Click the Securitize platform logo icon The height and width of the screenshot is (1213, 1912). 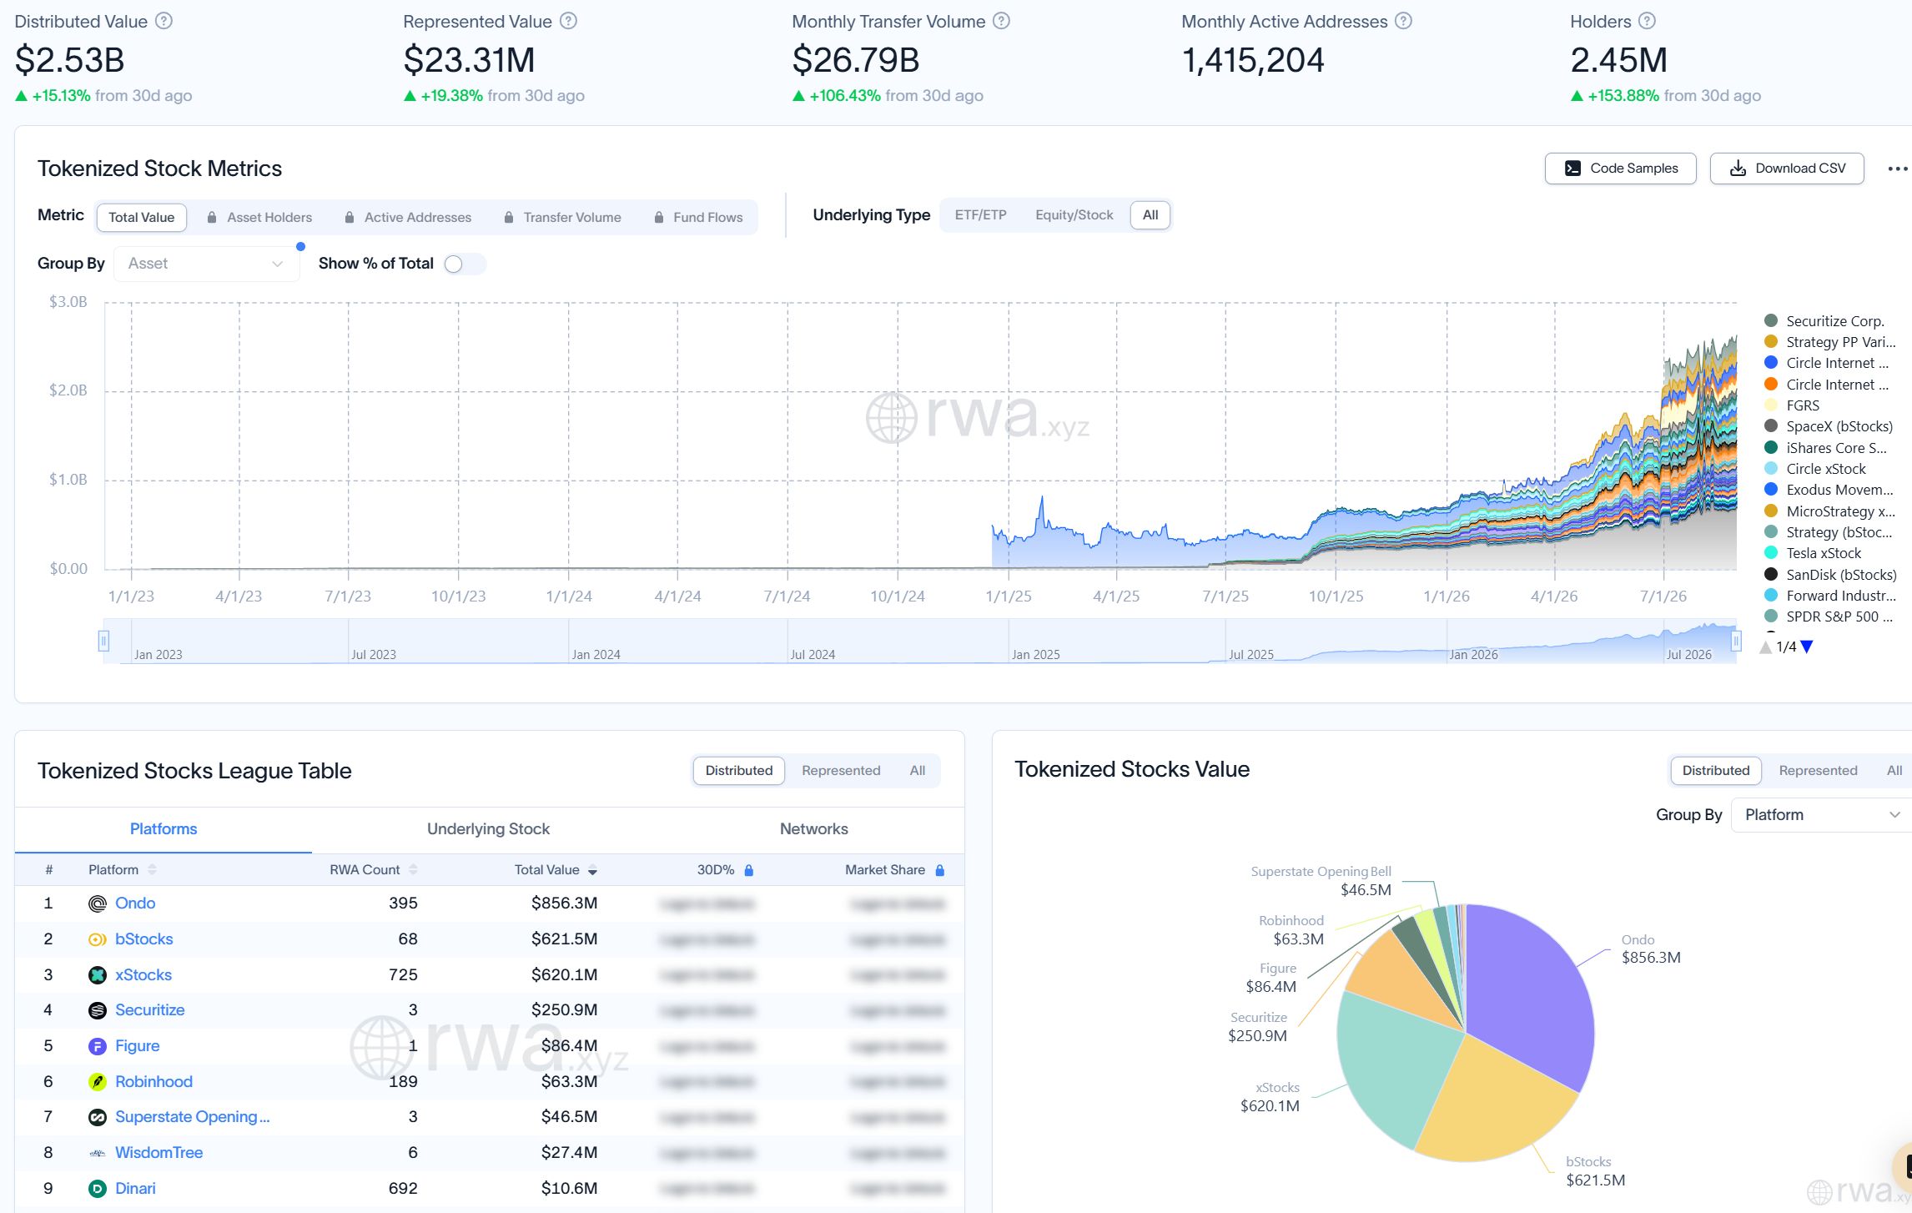pos(98,1010)
